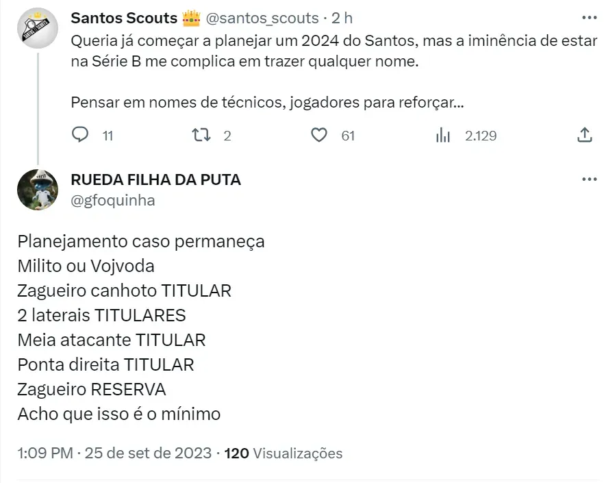The width and height of the screenshot is (604, 483).
Task: Open the Santos Scouts display name
Action: pos(125,18)
